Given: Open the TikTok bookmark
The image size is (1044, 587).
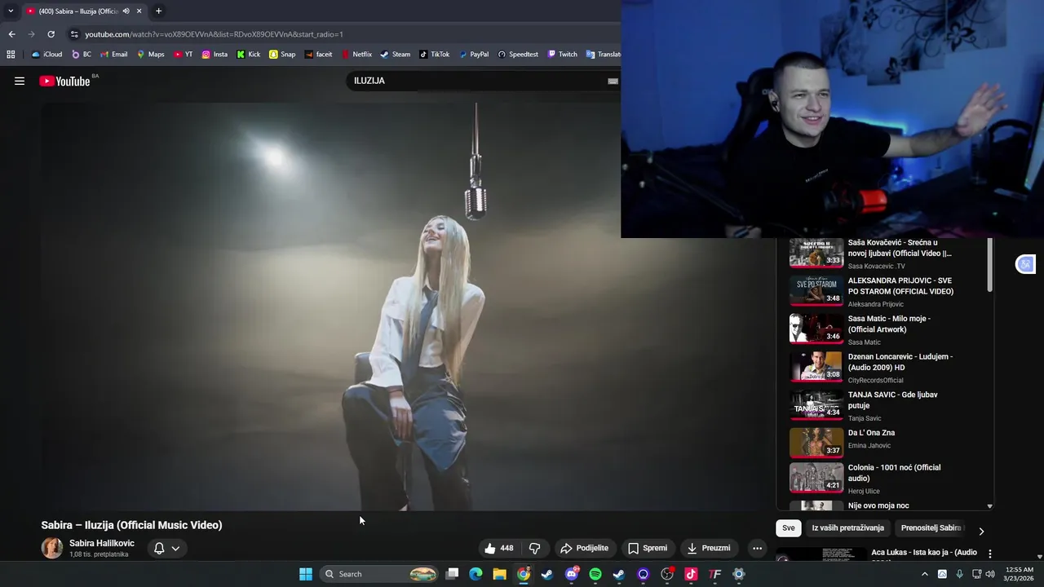Looking at the screenshot, I should 434,55.
